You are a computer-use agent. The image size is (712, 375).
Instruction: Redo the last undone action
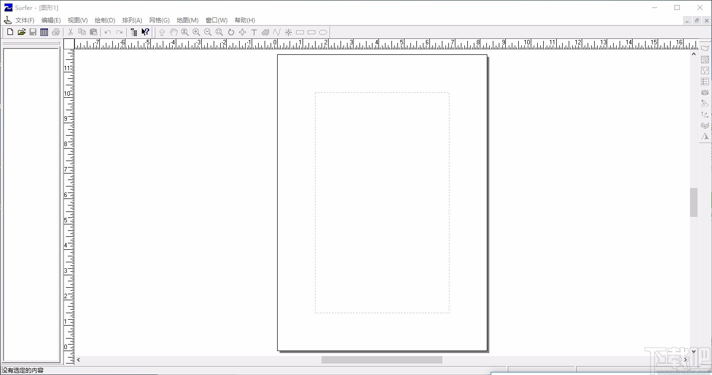click(x=119, y=32)
